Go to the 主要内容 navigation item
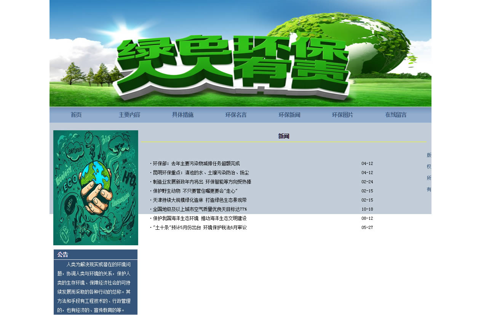The image size is (481, 315). tap(129, 115)
